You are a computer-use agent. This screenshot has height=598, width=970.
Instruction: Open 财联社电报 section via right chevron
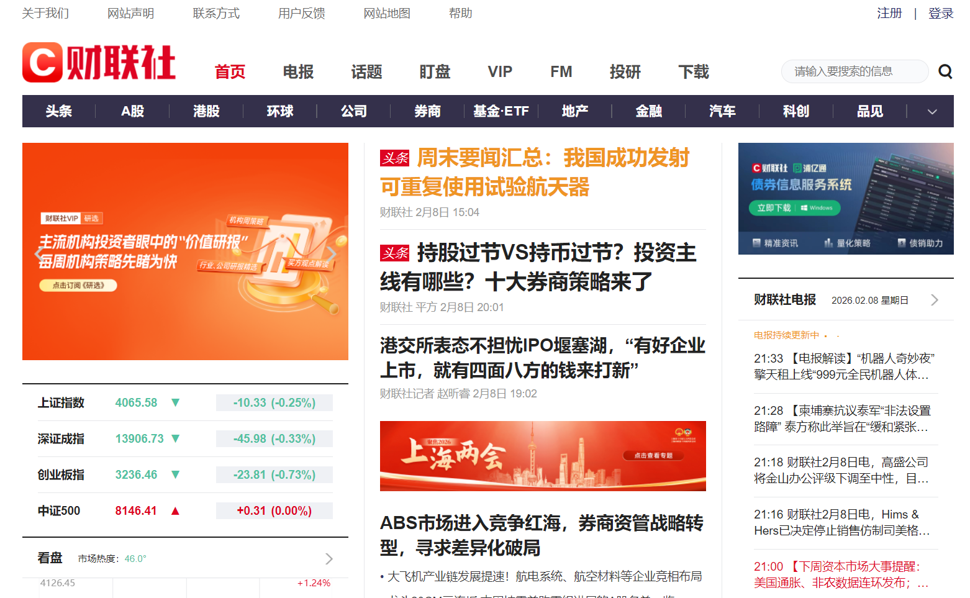(935, 300)
